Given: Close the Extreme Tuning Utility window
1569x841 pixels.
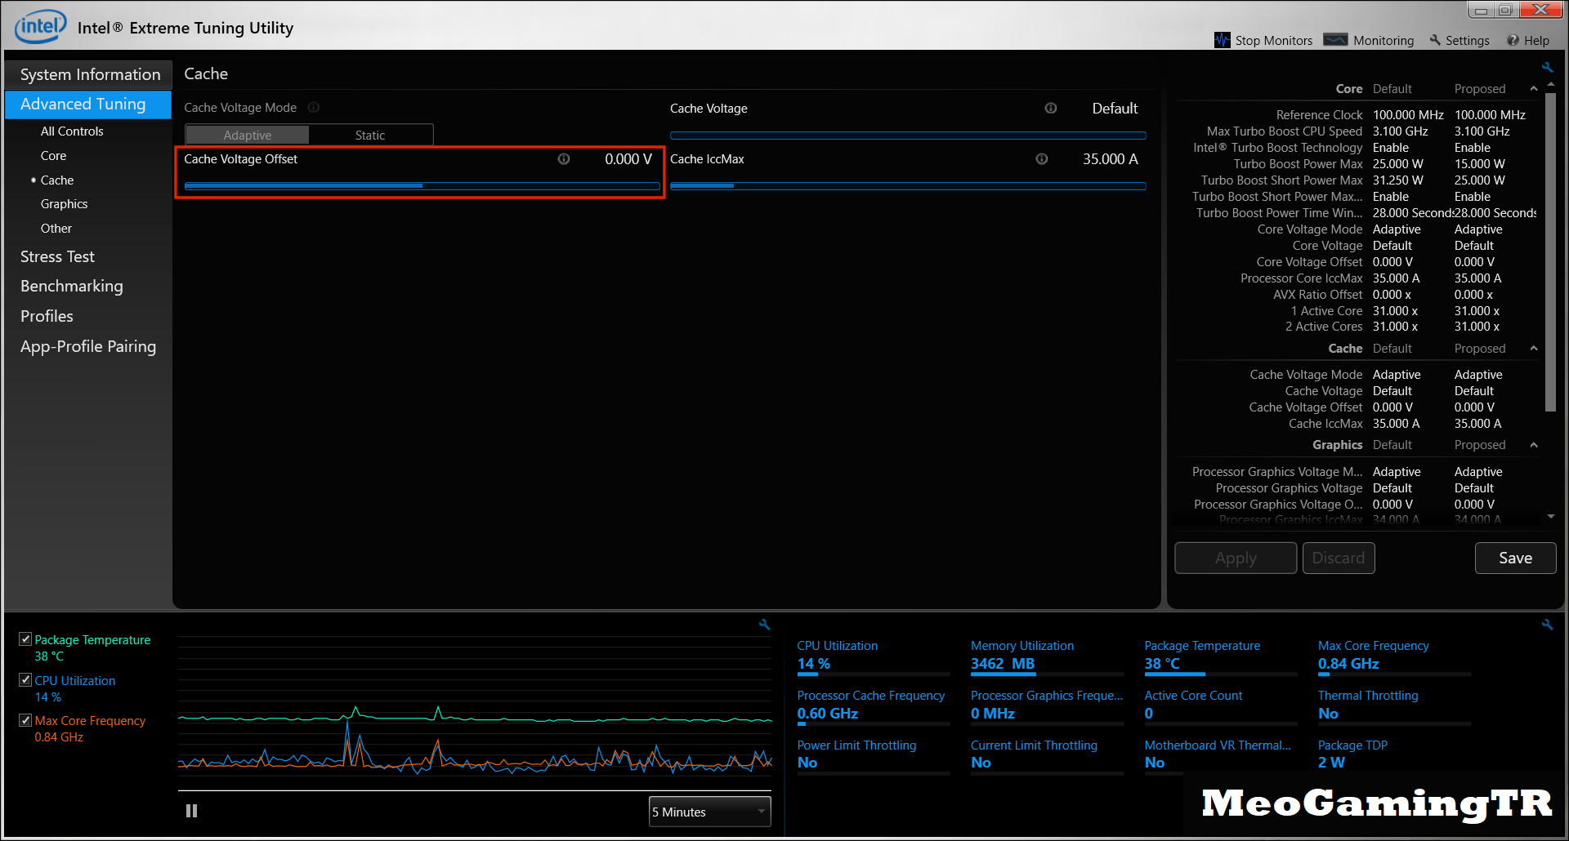Looking at the screenshot, I should point(1540,10).
